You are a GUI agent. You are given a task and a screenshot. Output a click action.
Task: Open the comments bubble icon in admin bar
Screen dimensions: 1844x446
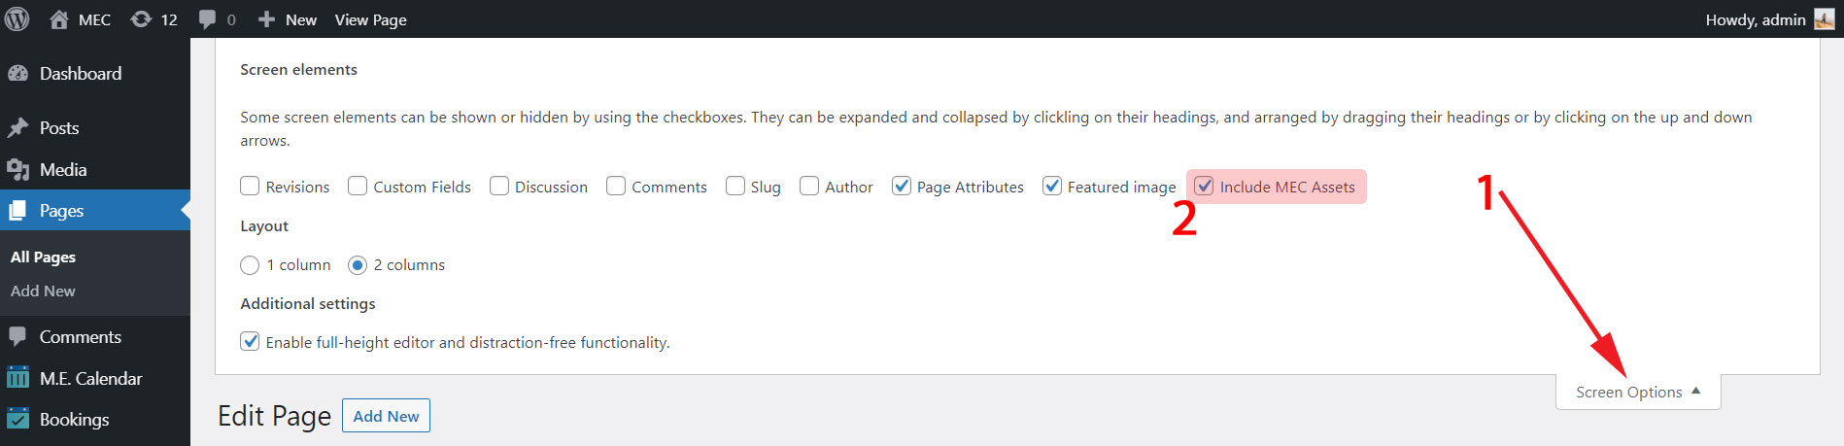coord(207,19)
